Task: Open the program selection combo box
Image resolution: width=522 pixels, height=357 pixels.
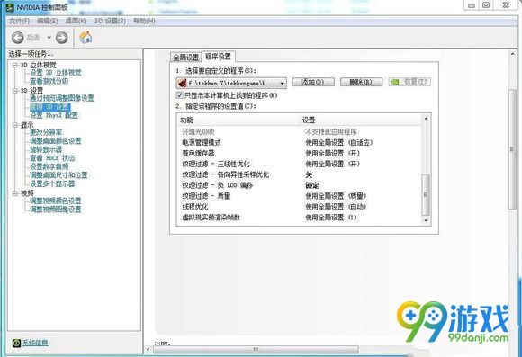Action: [x=231, y=83]
